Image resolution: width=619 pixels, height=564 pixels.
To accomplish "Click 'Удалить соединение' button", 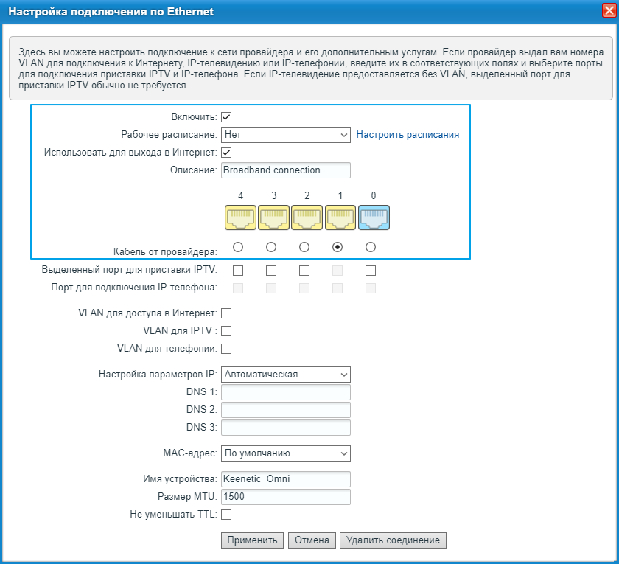I will (x=393, y=540).
